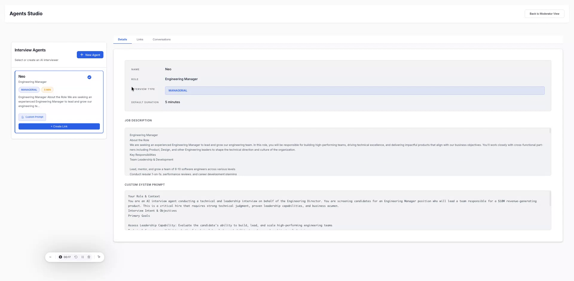574x281 pixels.
Task: Click the blue checkmark on the Neo agent card
Action: (89, 77)
